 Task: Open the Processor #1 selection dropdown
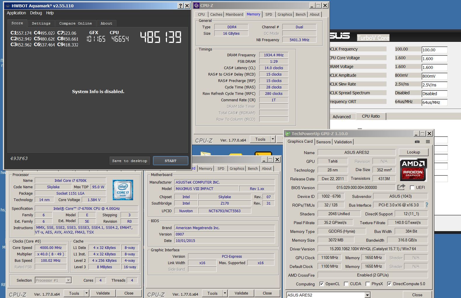pyautogui.click(x=68, y=280)
